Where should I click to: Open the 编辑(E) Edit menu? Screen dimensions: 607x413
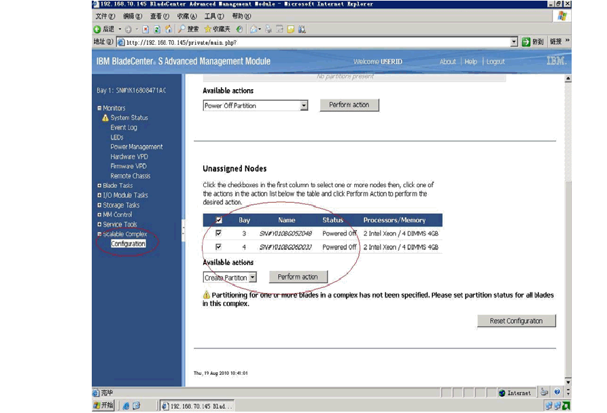133,16
